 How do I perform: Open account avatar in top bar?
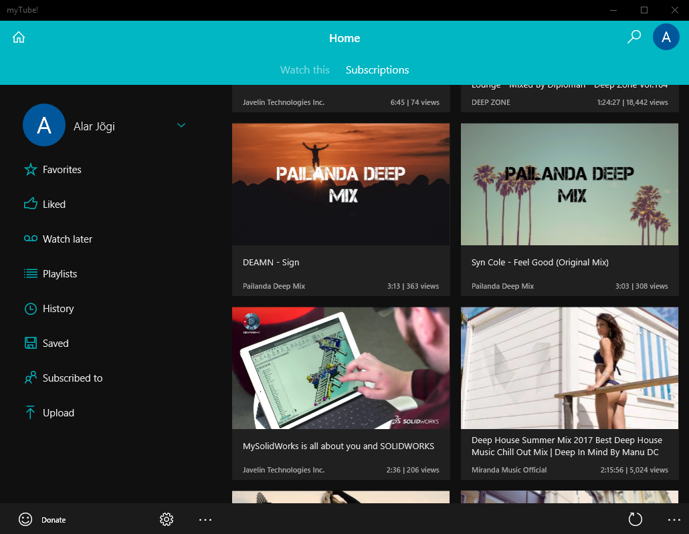tap(666, 37)
